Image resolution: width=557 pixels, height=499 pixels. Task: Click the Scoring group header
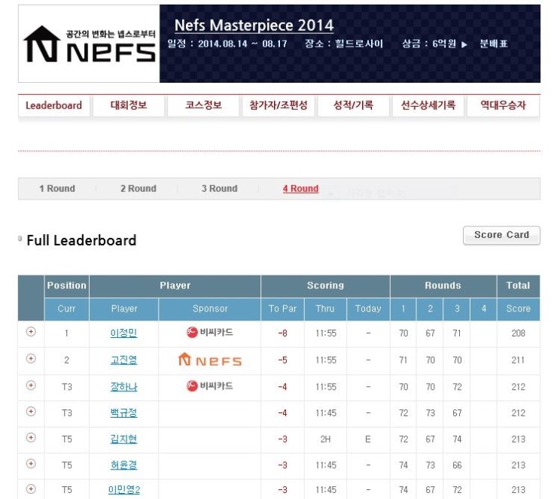pyautogui.click(x=325, y=285)
